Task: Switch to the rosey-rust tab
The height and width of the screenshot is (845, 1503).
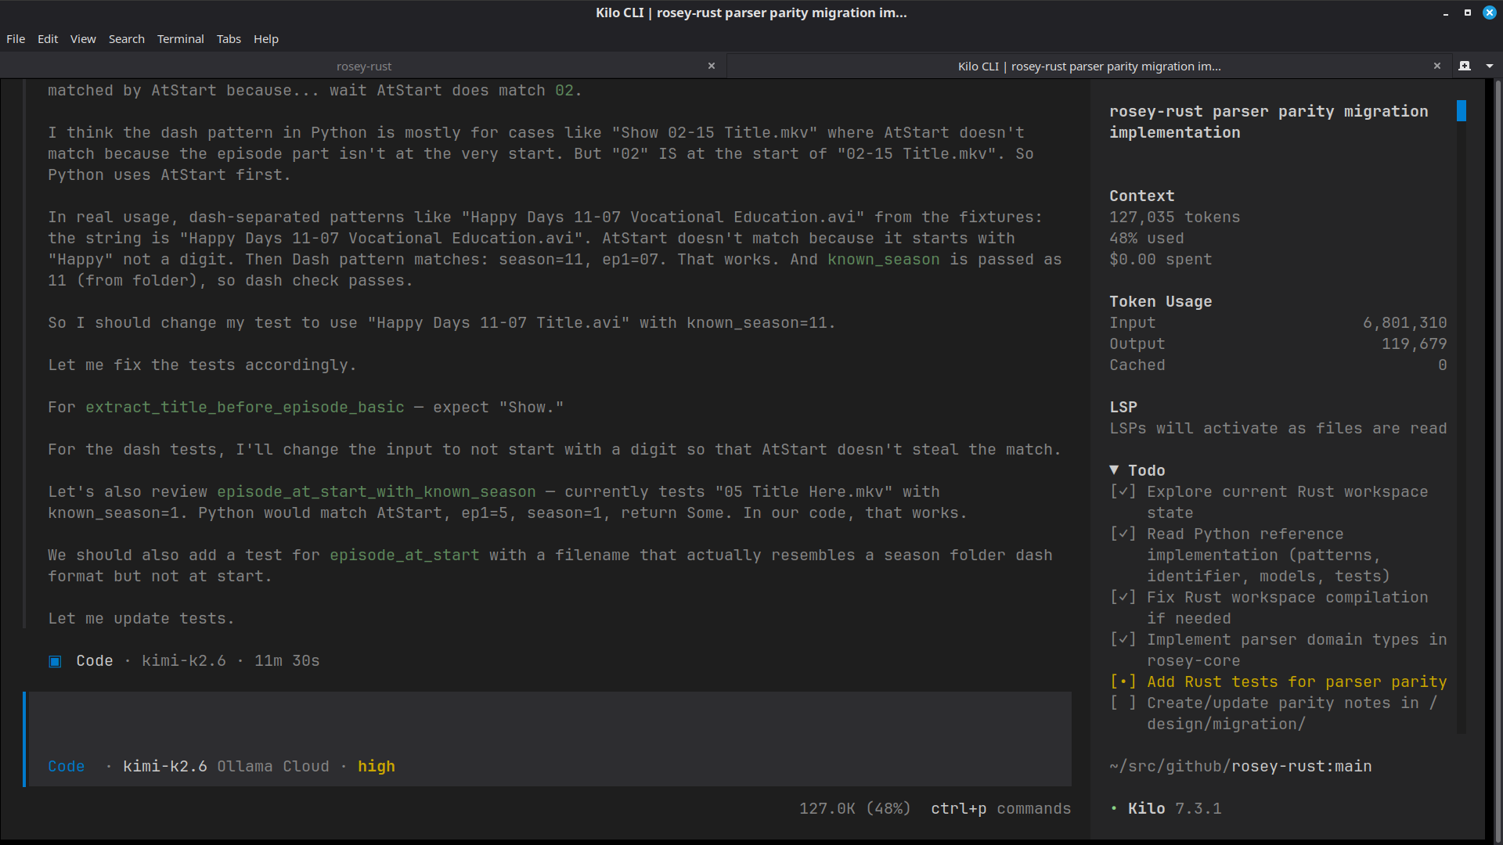Action: (x=364, y=67)
